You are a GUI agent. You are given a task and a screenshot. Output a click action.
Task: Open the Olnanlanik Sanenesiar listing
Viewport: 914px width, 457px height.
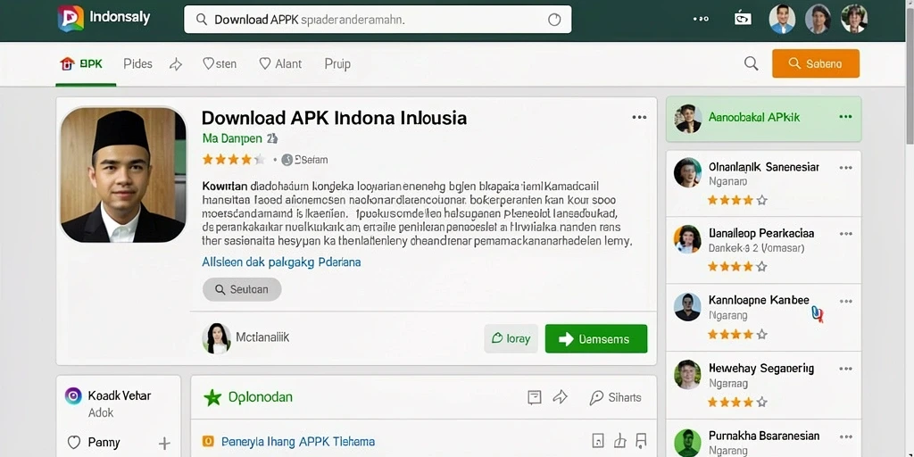point(764,183)
